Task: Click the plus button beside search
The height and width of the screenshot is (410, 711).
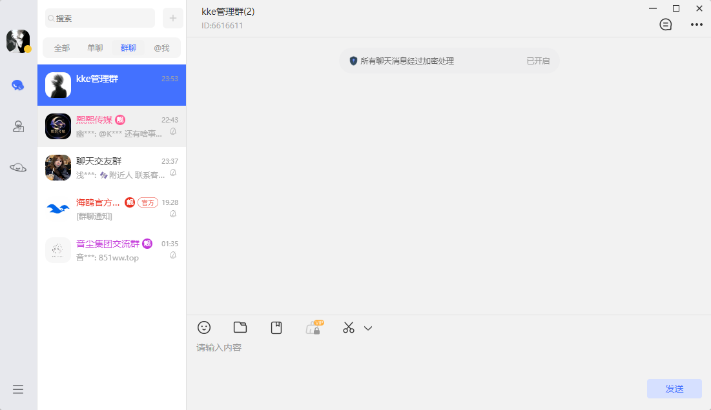Action: [173, 18]
